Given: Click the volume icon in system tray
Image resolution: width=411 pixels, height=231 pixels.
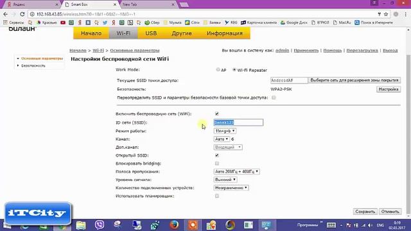Looking at the screenshot, I should pyautogui.click(x=370, y=225).
